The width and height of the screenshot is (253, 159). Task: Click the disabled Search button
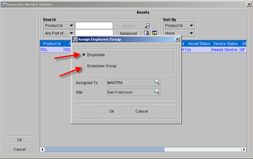(x=128, y=26)
